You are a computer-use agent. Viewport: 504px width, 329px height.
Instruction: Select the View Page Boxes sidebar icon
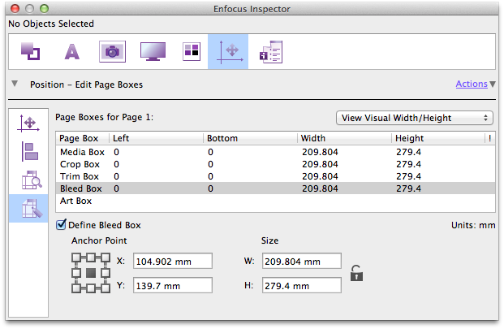point(32,180)
